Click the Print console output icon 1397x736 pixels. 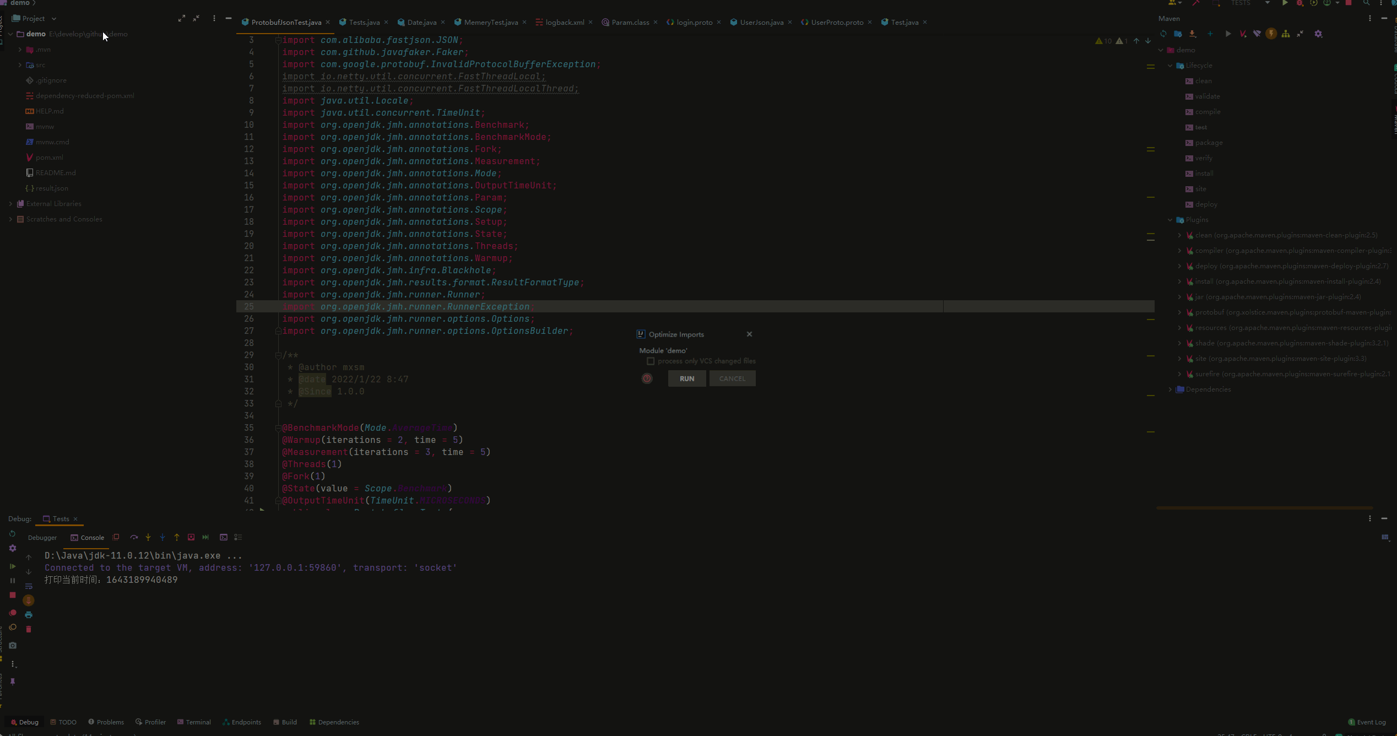coord(29,615)
